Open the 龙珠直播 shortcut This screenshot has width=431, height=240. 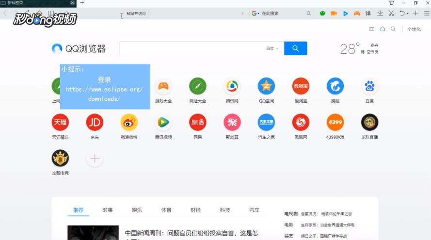click(x=369, y=122)
